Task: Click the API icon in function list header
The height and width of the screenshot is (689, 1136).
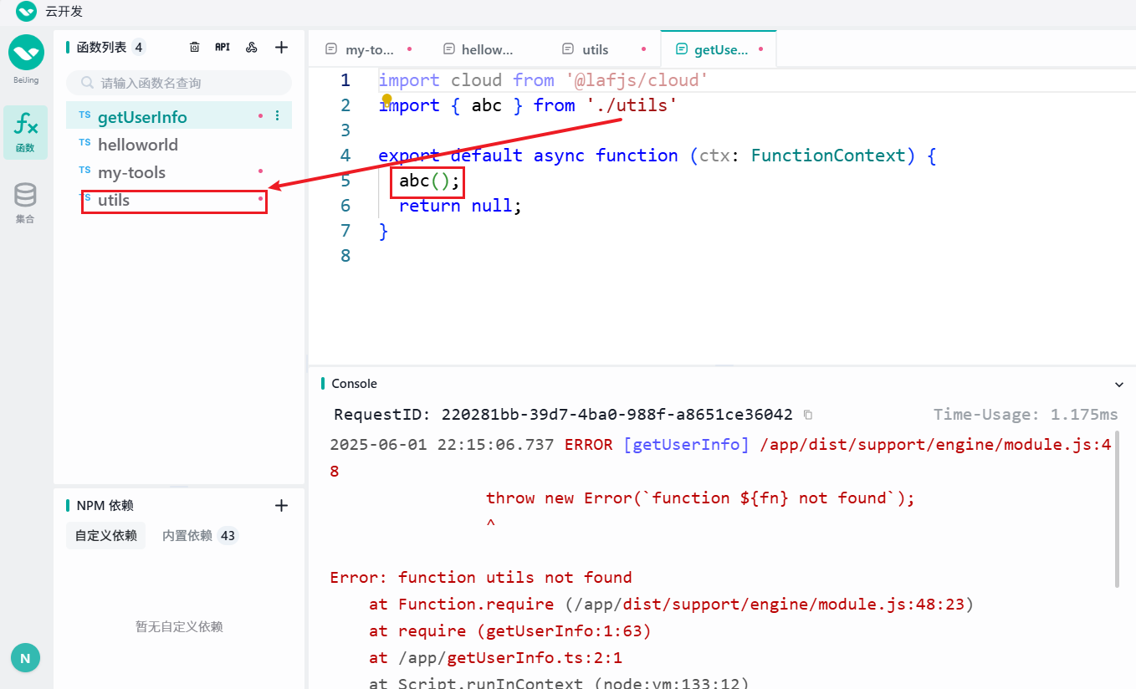Action: click(223, 48)
